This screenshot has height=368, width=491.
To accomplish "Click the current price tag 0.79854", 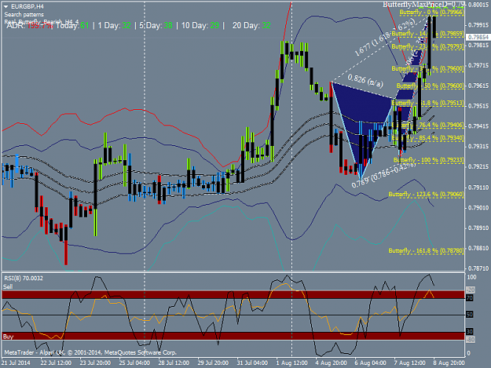I will click(478, 37).
